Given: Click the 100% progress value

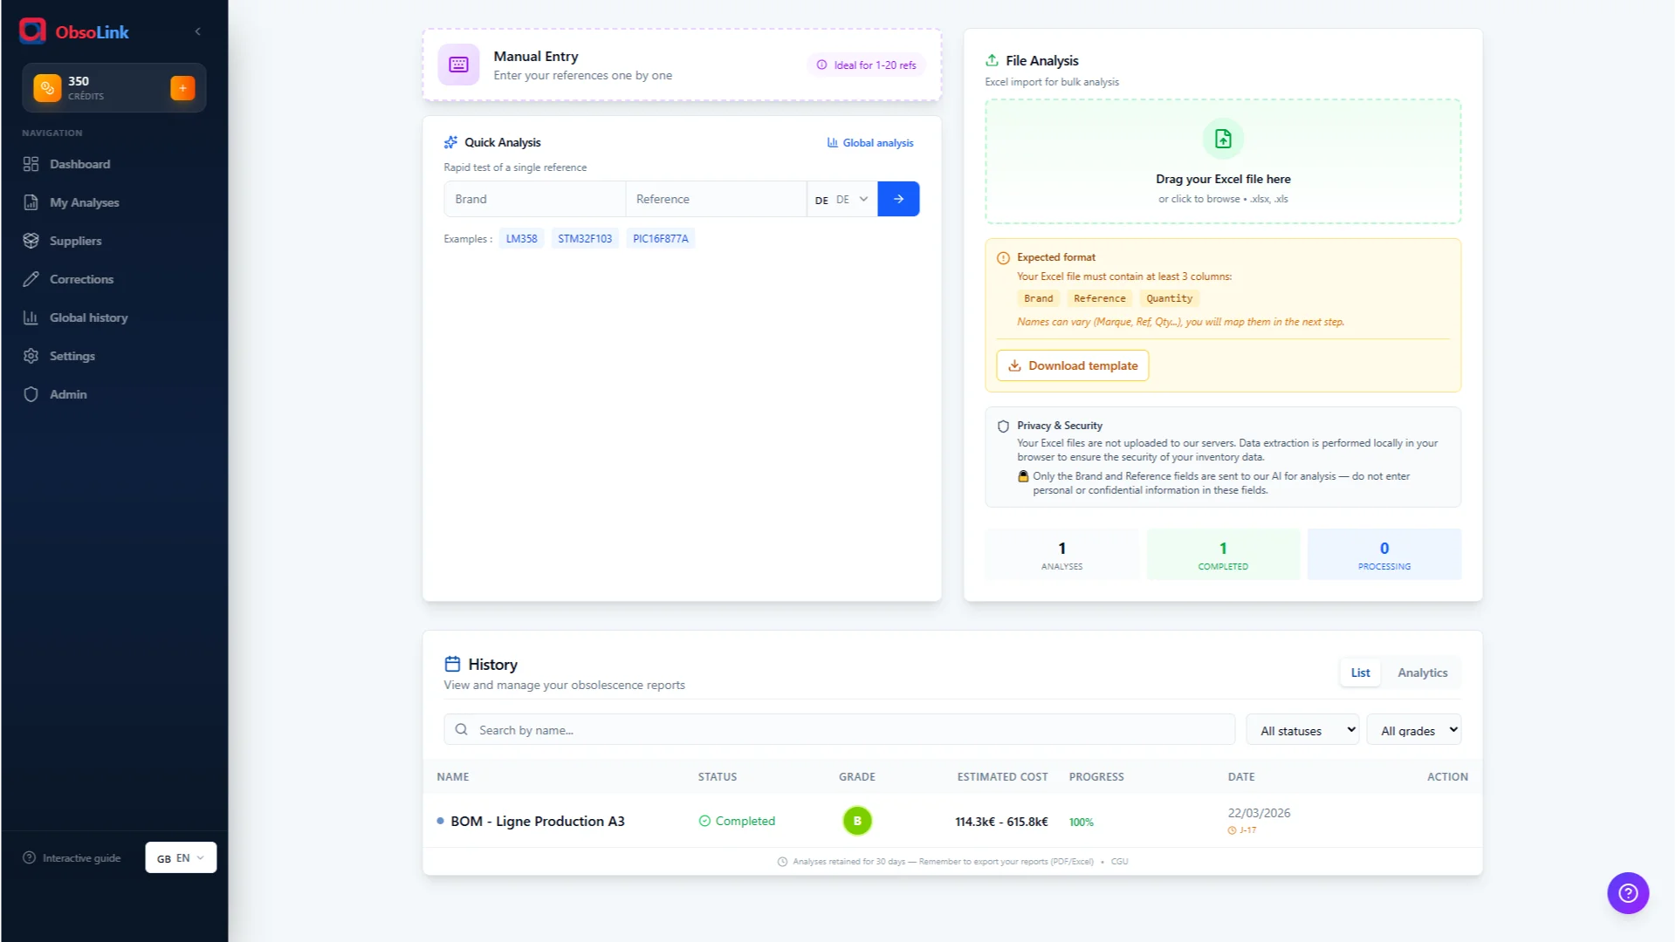Looking at the screenshot, I should [1081, 823].
